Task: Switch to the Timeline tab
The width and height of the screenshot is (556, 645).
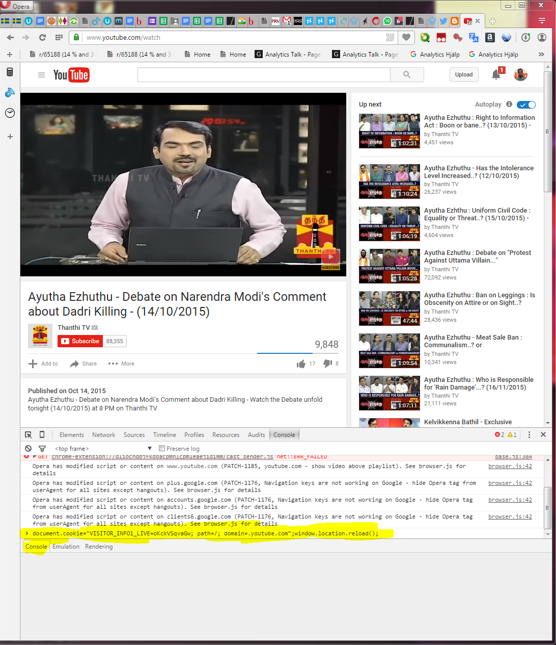Action: [x=164, y=435]
